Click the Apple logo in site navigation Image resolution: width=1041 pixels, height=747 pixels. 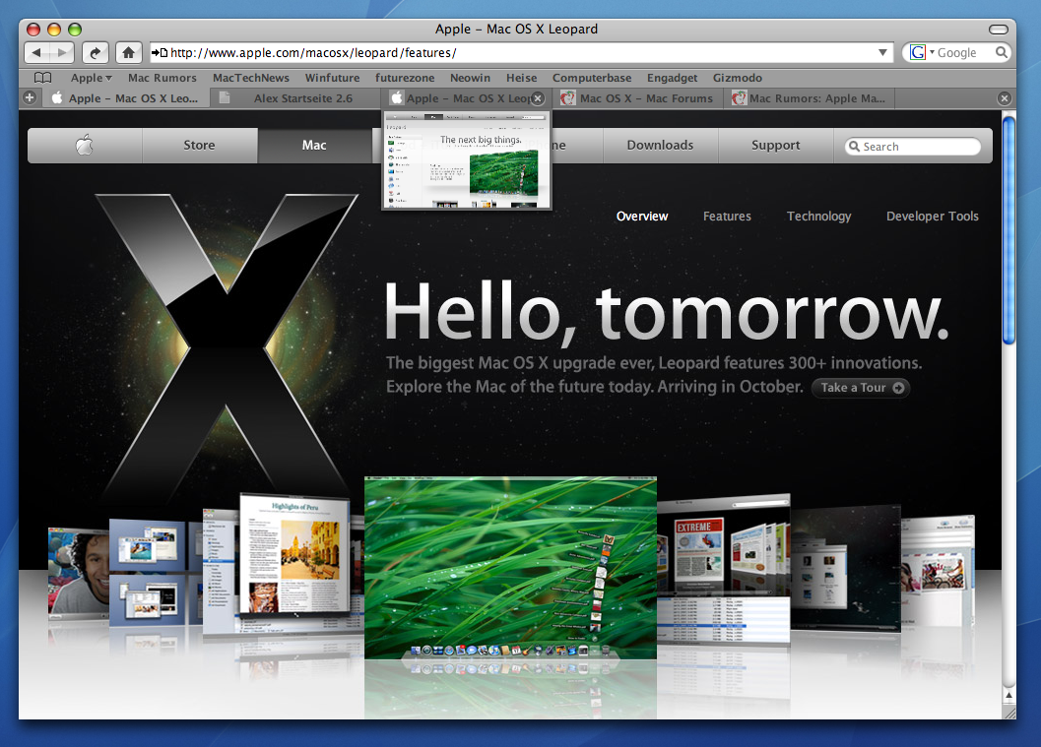(85, 145)
